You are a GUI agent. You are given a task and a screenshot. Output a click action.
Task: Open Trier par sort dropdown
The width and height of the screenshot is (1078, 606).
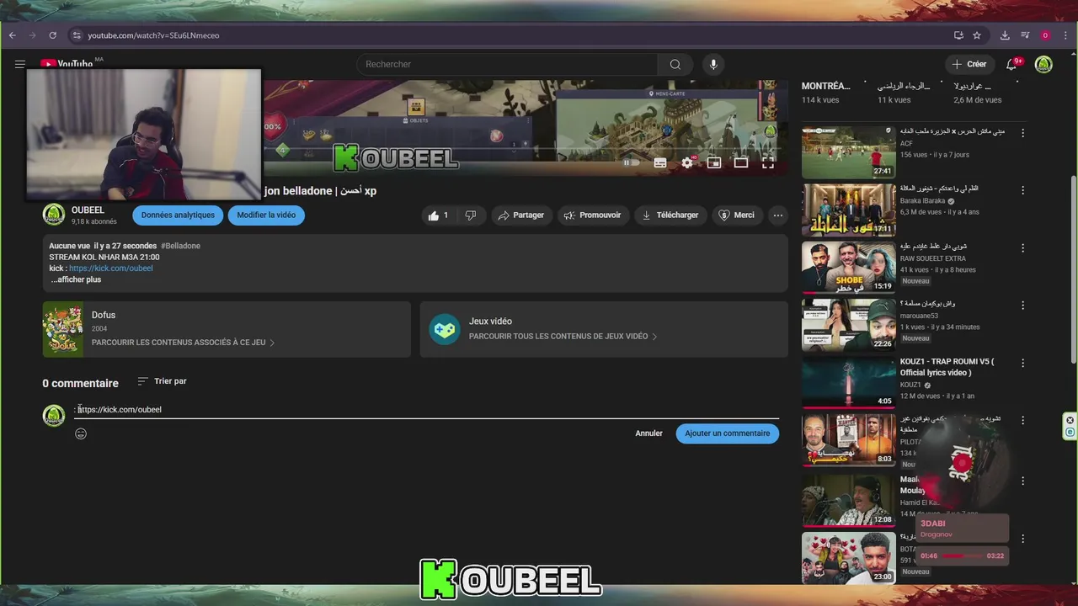tap(162, 381)
